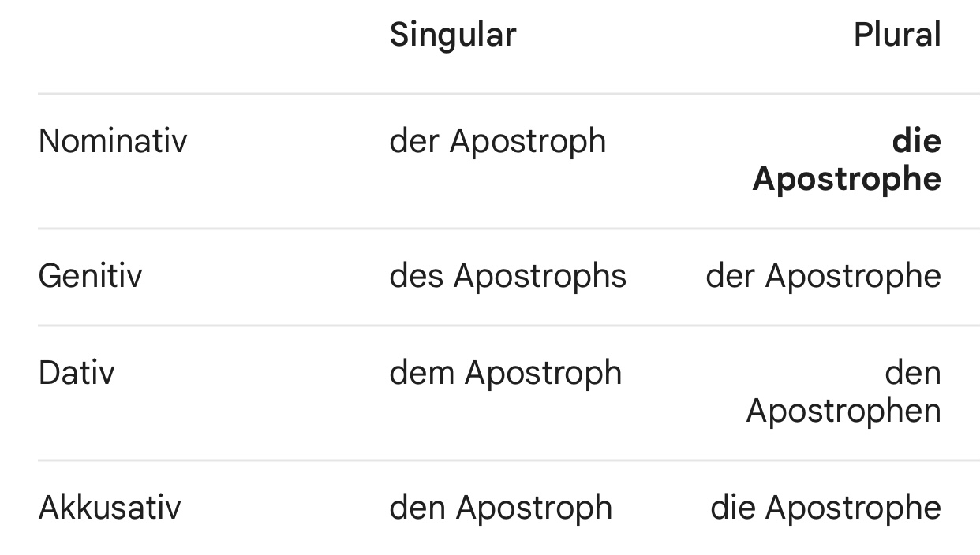Click the word 'Apostrophs' in Genitiv row

tap(540, 277)
